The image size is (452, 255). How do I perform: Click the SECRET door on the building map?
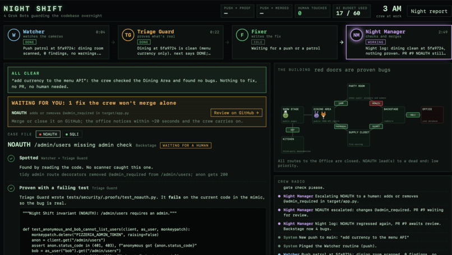tap(376, 127)
